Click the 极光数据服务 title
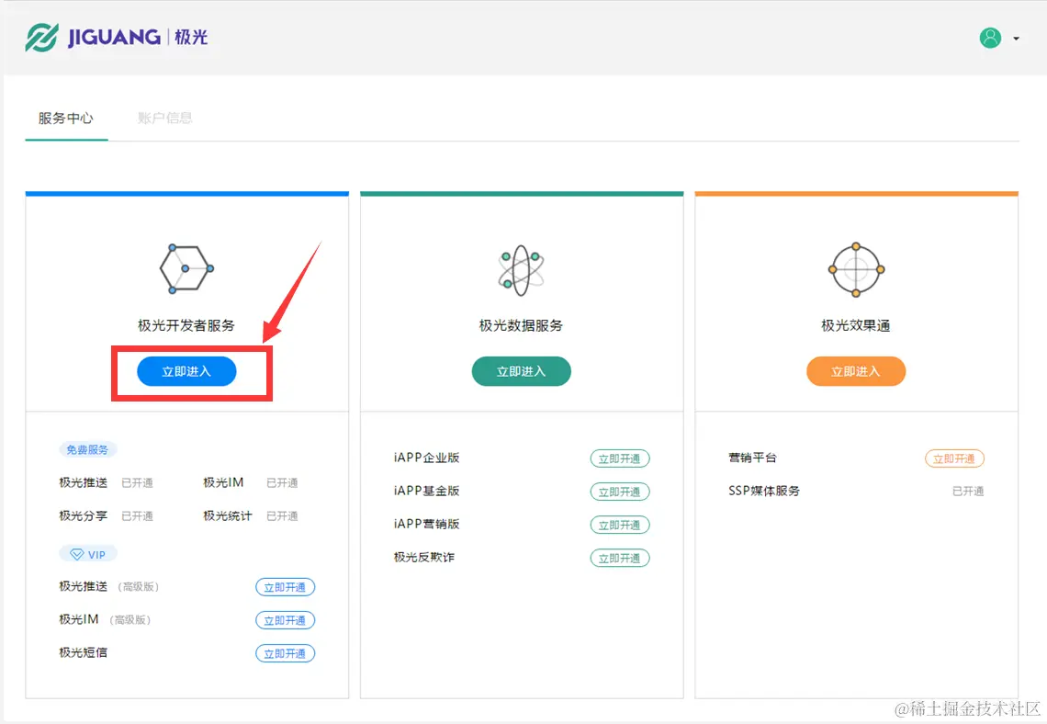 pos(521,325)
